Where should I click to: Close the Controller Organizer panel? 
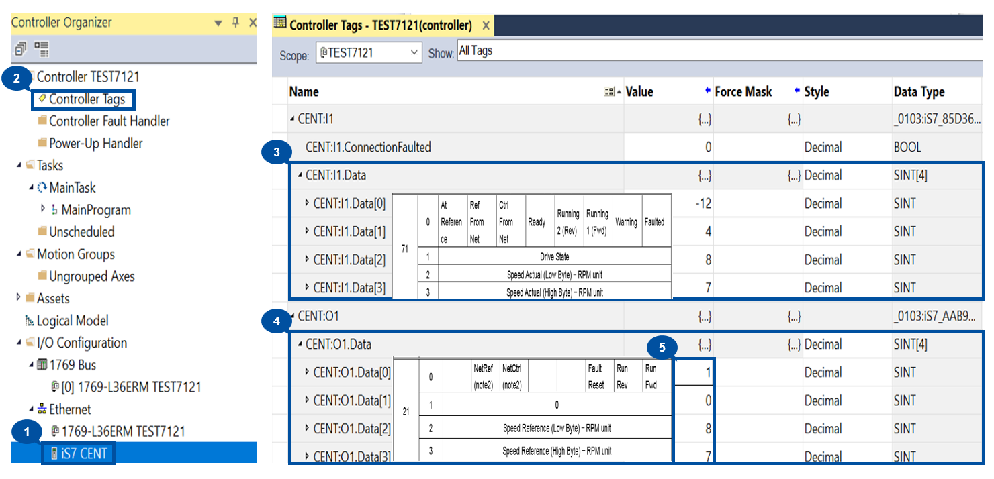click(252, 23)
